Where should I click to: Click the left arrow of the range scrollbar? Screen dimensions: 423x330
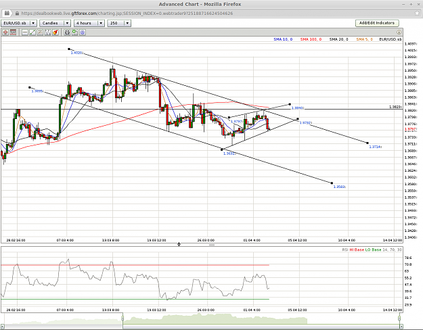click(x=3, y=327)
